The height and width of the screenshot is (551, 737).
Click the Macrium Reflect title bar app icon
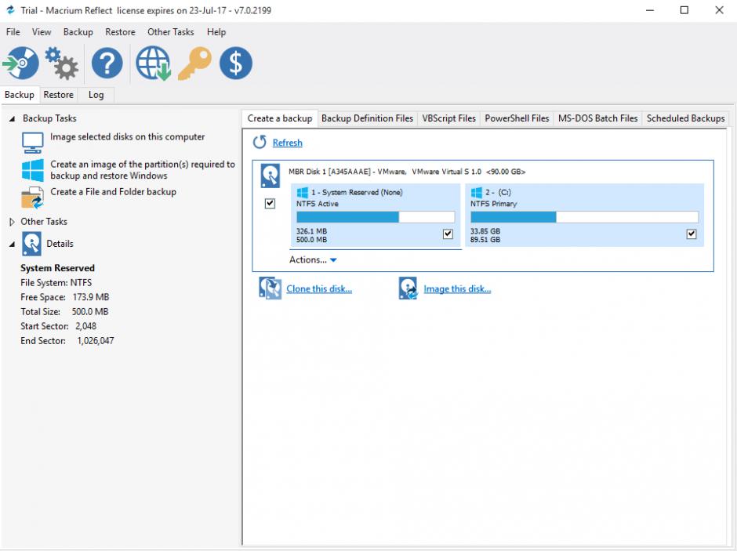(x=10, y=10)
